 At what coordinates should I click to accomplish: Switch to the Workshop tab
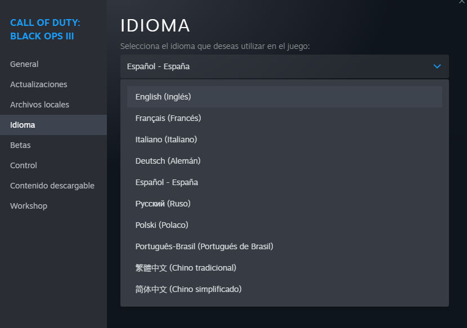[29, 206]
